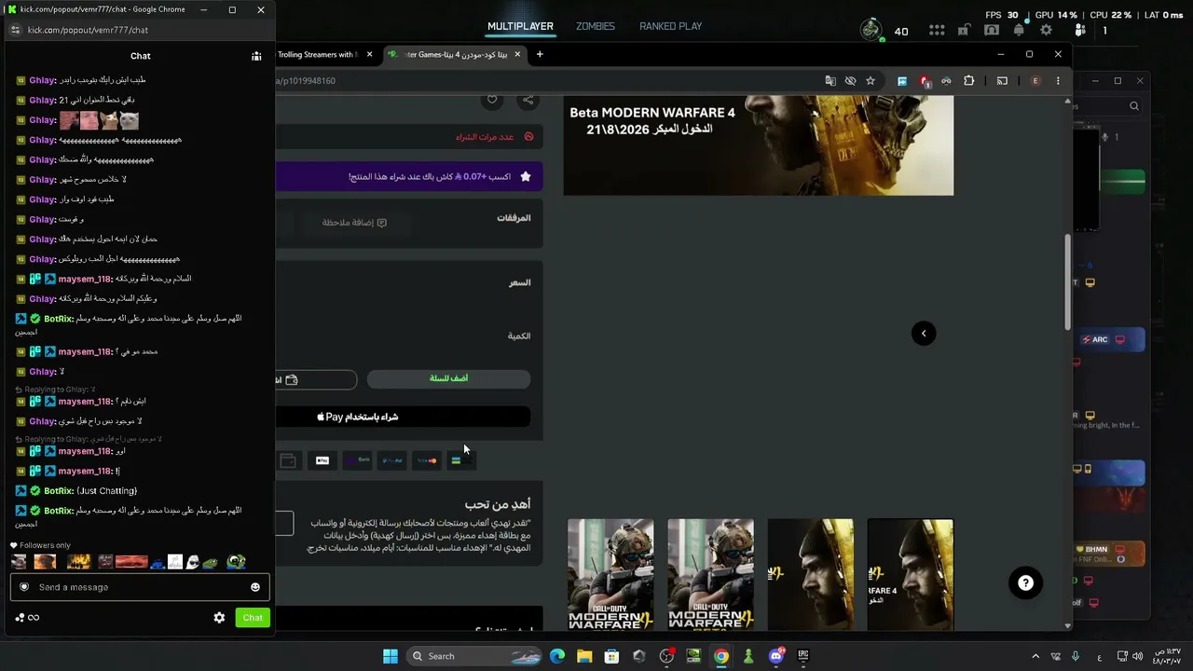1193x671 pixels.
Task: Click maysem_118 username in first greeting message
Action: [85, 280]
